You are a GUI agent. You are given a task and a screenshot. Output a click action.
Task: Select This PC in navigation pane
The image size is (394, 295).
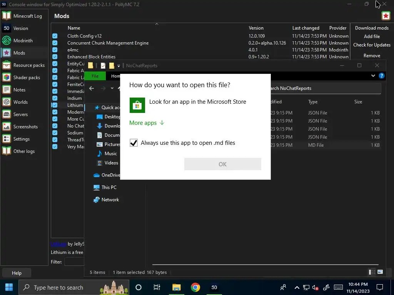(x=105, y=187)
